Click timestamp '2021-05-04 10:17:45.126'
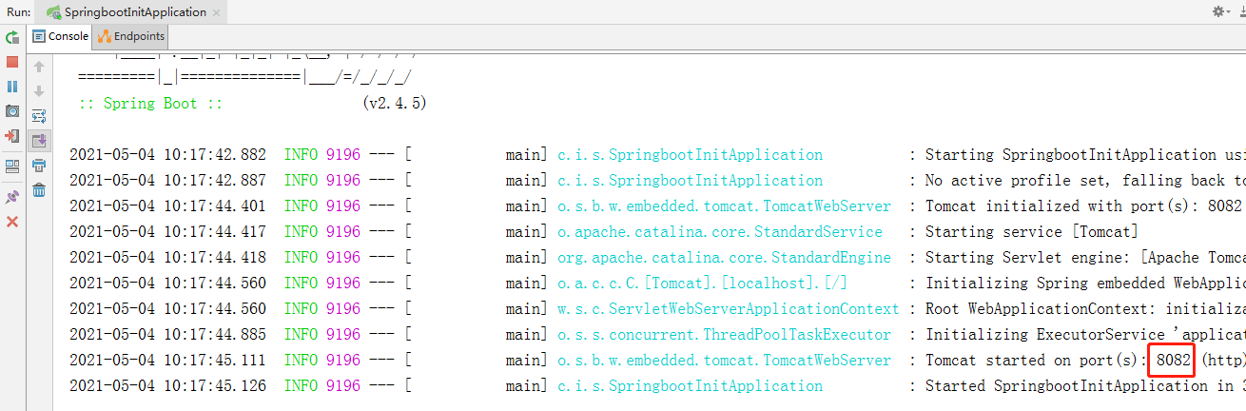 (168, 385)
